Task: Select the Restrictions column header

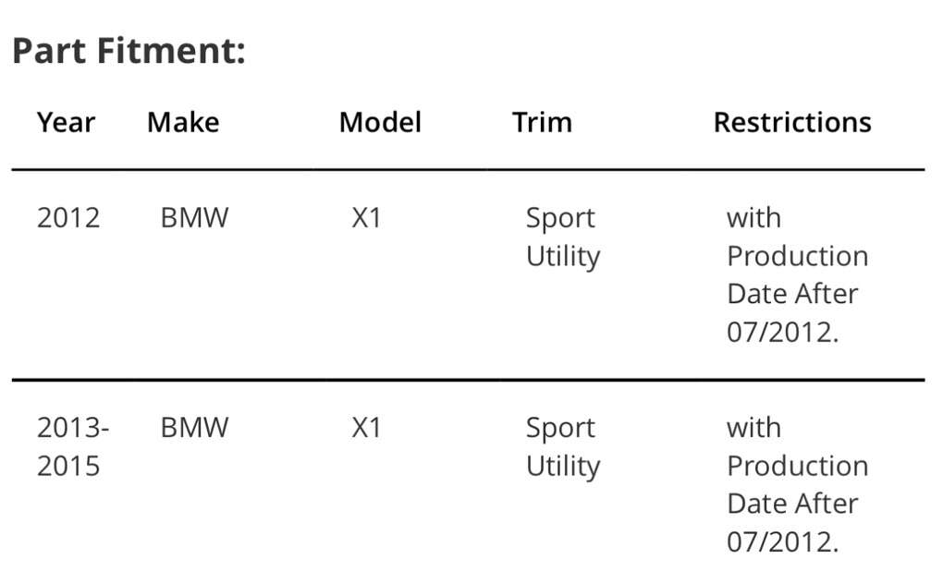Action: [x=792, y=123]
